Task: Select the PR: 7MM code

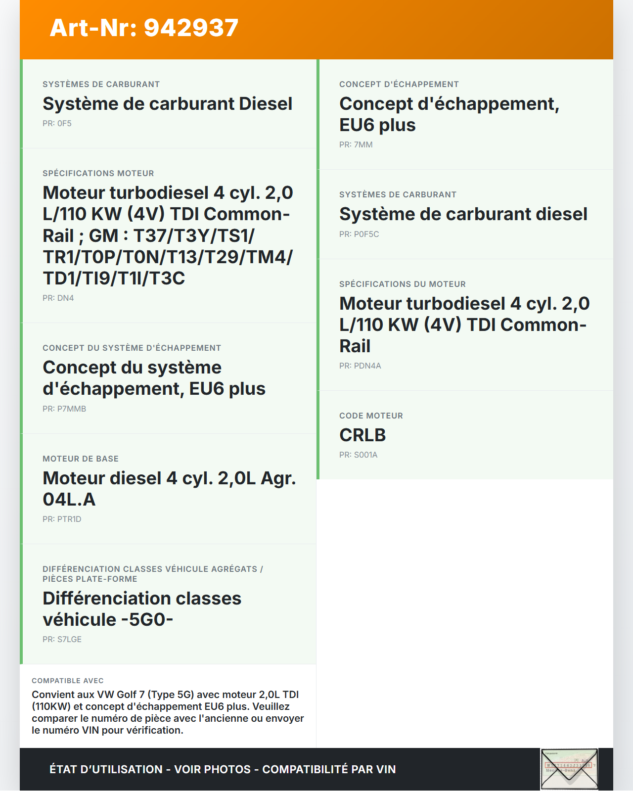Action: pos(356,145)
